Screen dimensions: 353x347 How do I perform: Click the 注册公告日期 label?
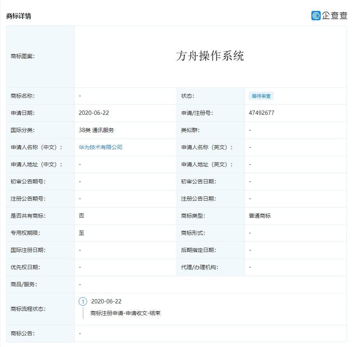point(198,199)
